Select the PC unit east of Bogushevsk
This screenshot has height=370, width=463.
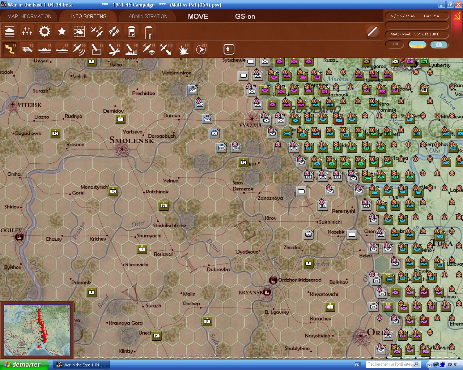point(55,133)
